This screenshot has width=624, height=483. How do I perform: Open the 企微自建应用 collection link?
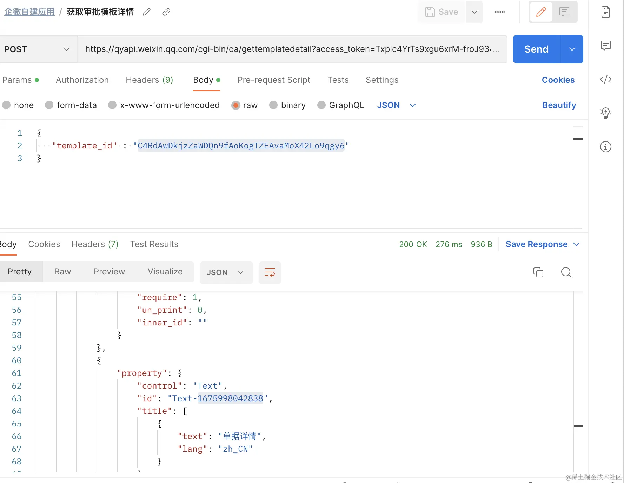pos(29,12)
